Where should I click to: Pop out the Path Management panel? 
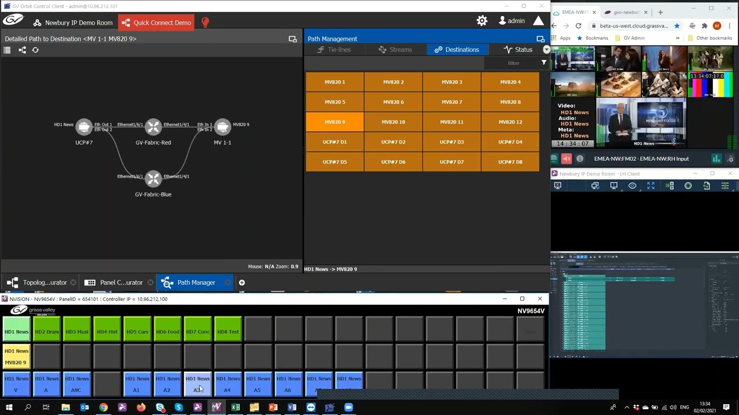(540, 39)
